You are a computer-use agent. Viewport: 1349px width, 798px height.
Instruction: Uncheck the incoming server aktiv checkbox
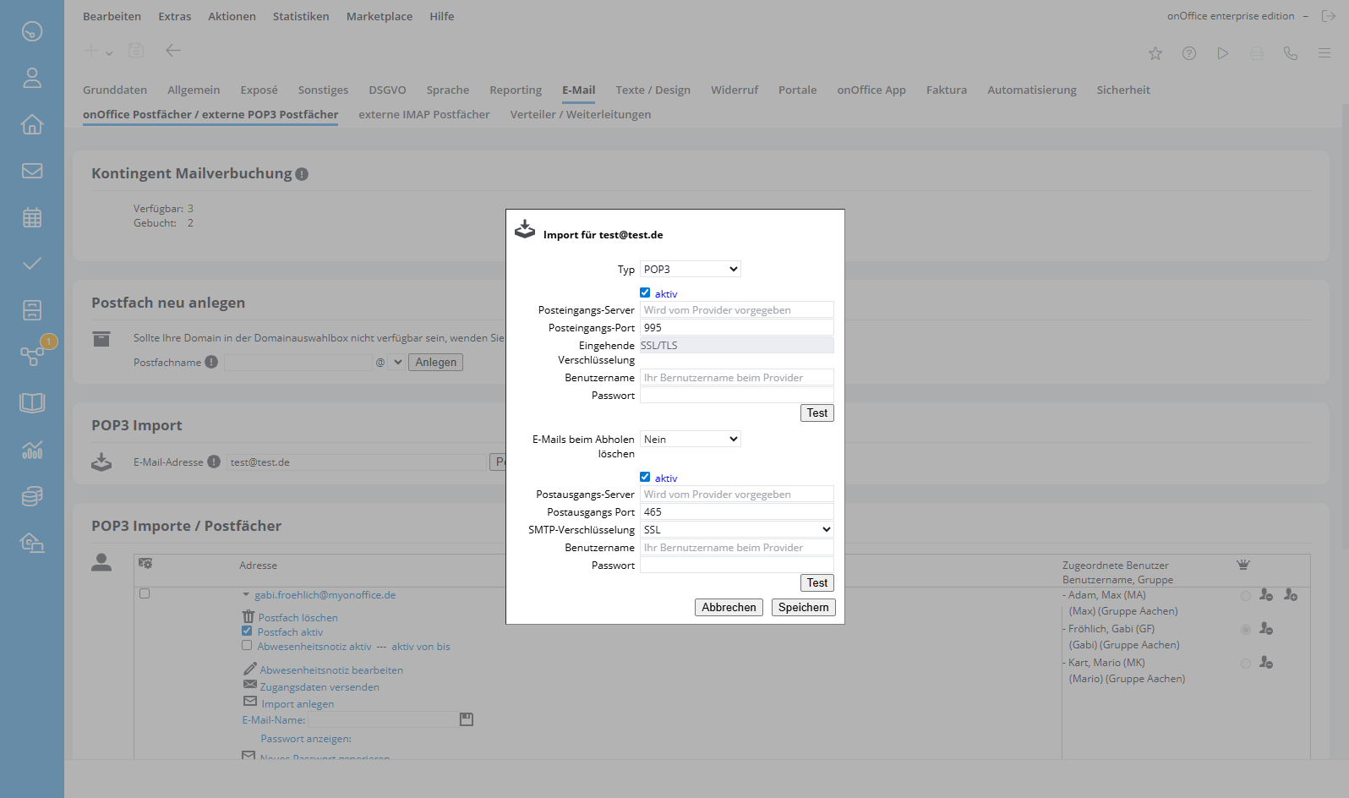click(645, 292)
